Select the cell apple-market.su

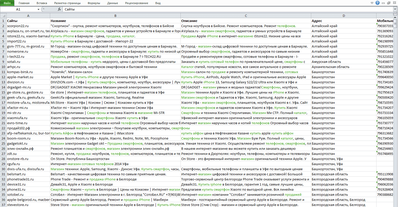tap(28, 77)
